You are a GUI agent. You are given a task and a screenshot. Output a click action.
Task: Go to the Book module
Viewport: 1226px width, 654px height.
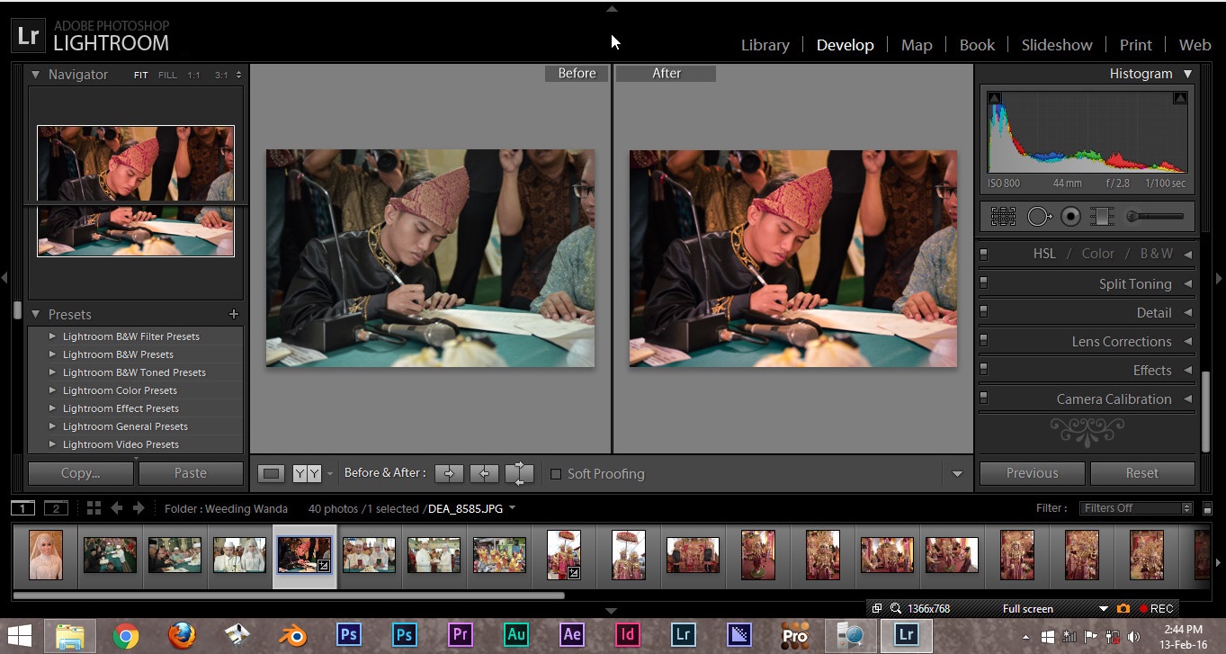[977, 45]
